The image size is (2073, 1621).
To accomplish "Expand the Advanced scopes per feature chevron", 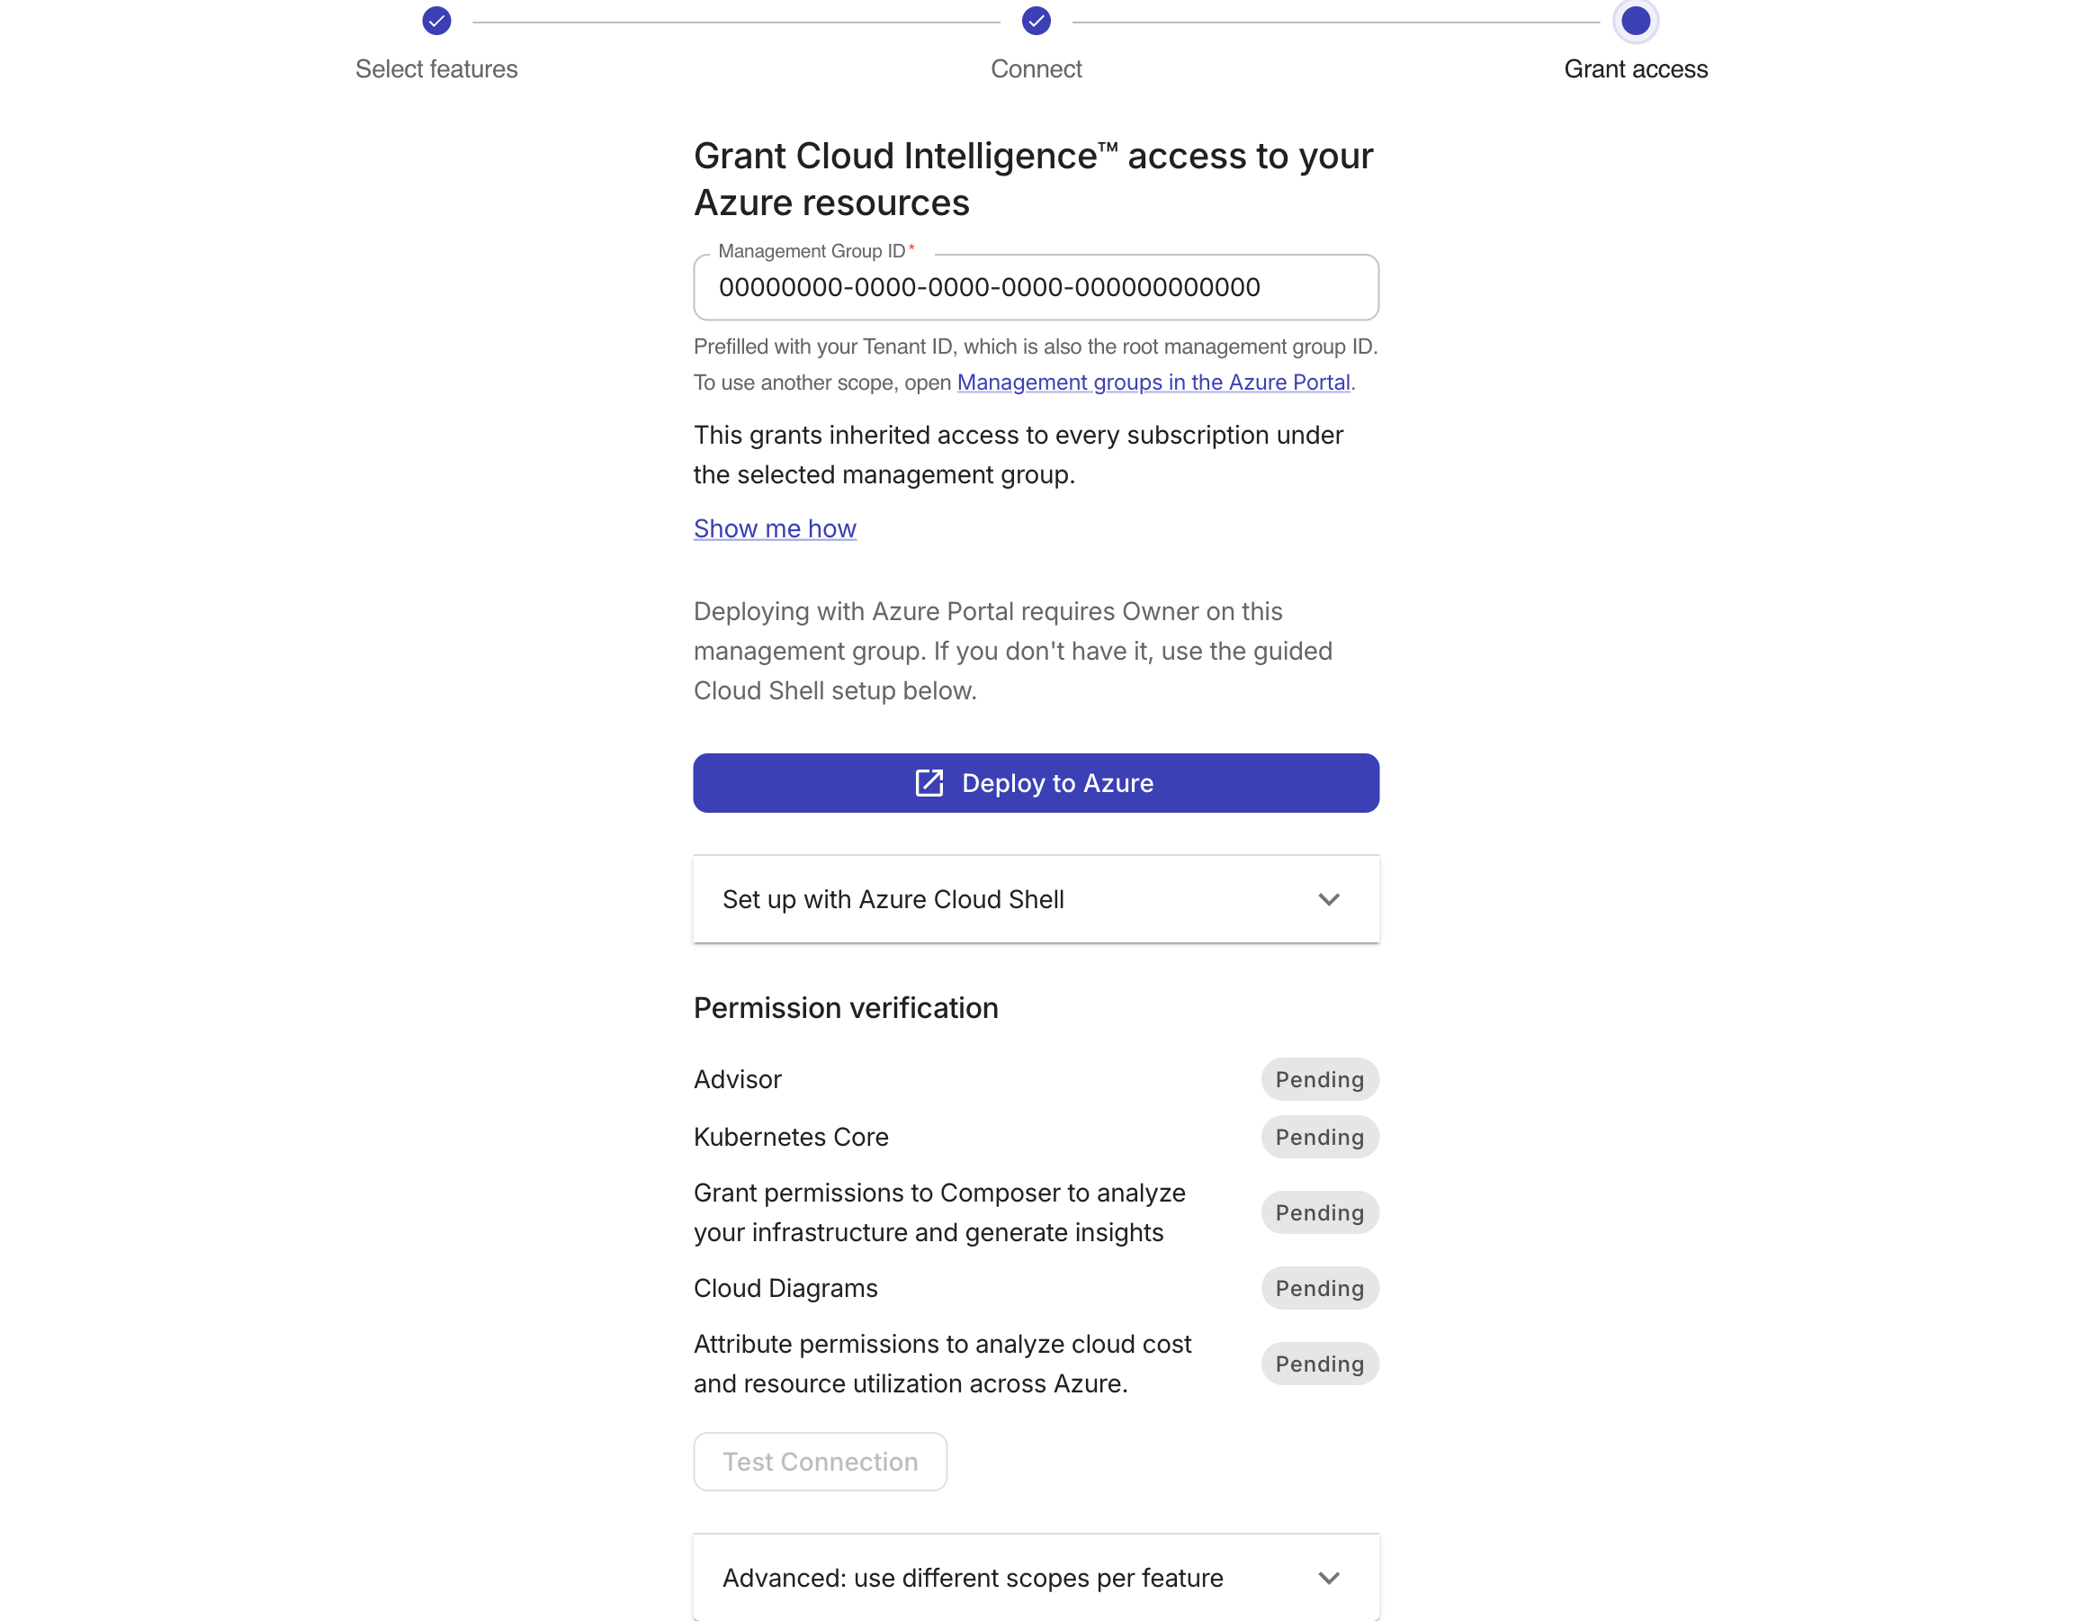I will tap(1328, 1577).
